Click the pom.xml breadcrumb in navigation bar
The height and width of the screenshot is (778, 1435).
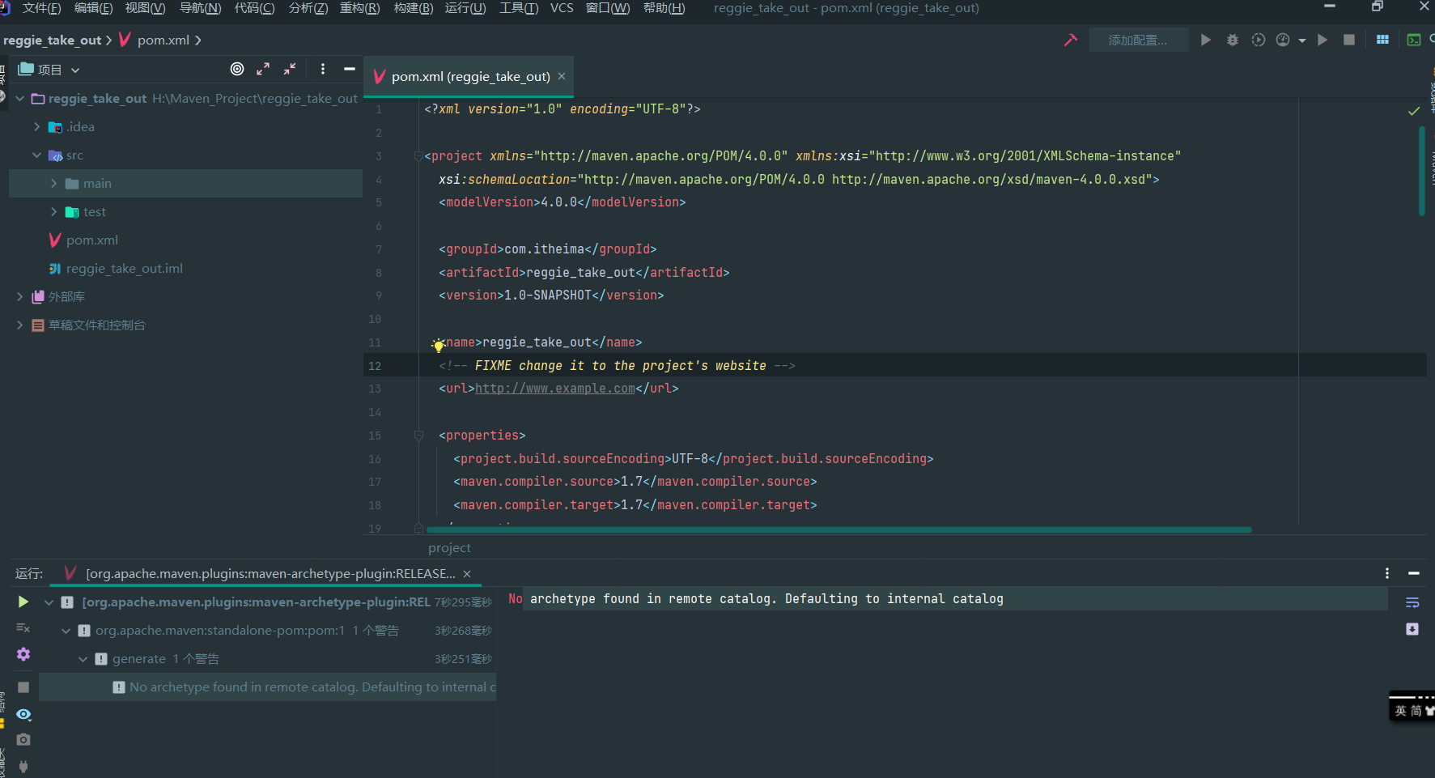pos(163,40)
